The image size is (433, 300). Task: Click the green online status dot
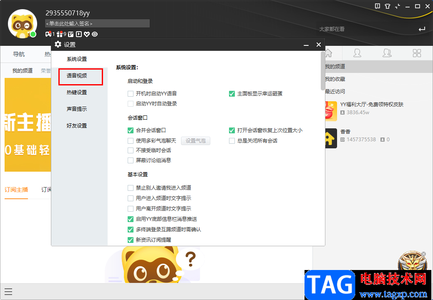point(33,35)
